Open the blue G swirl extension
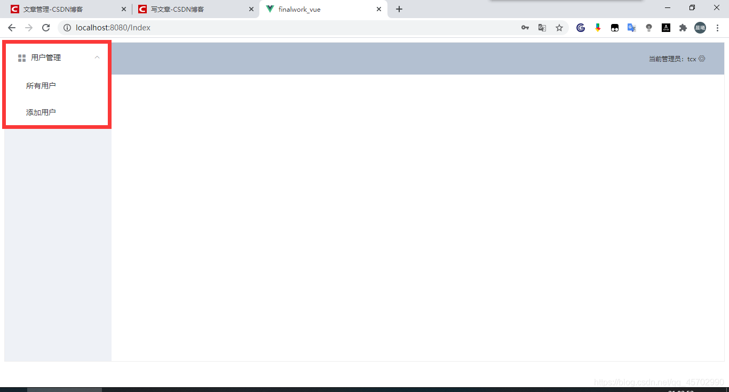The height and width of the screenshot is (392, 729). [581, 28]
